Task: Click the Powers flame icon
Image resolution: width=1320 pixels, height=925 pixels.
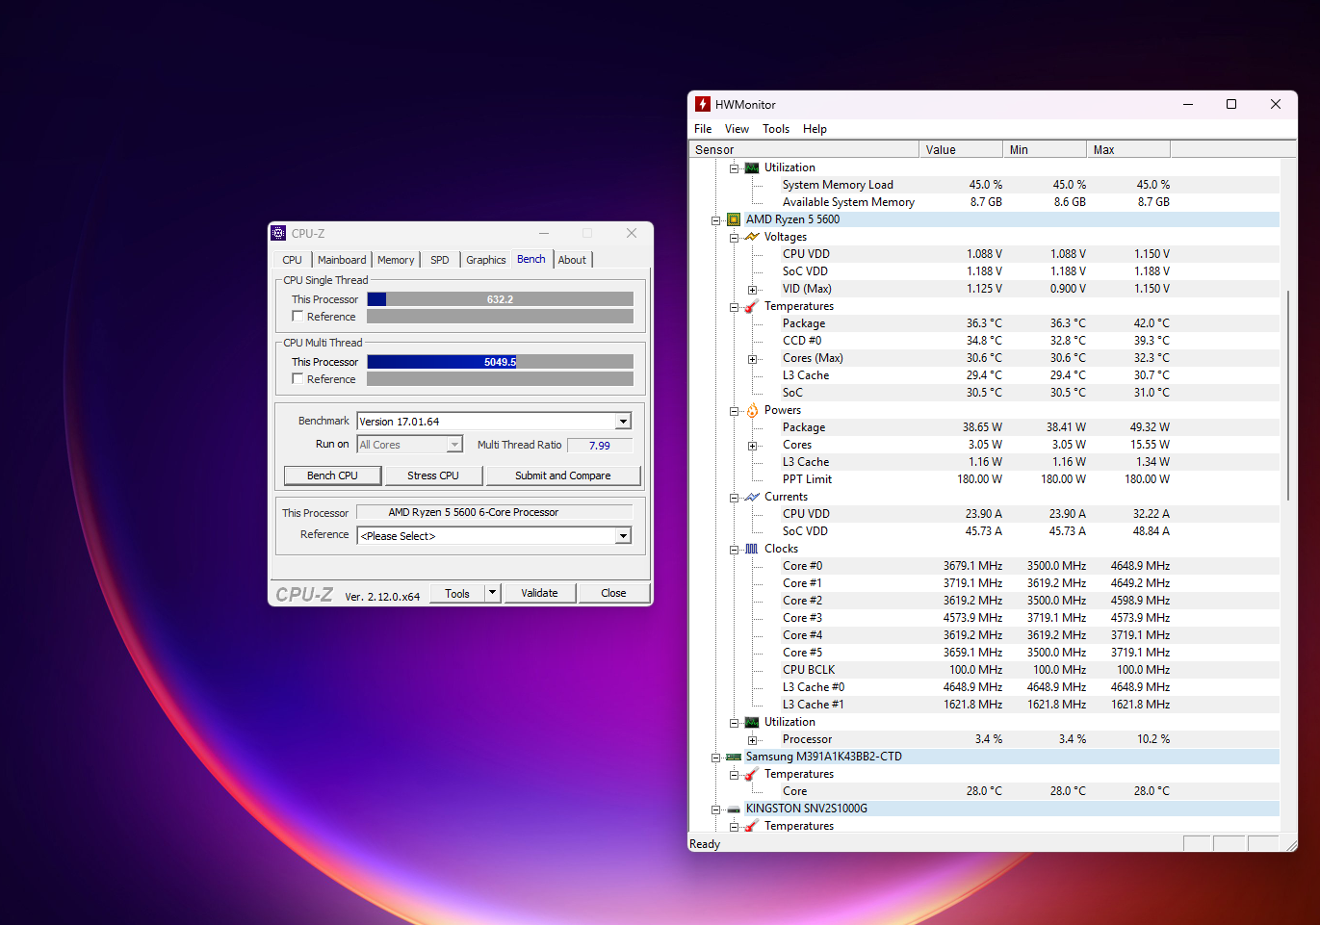Action: (x=752, y=410)
